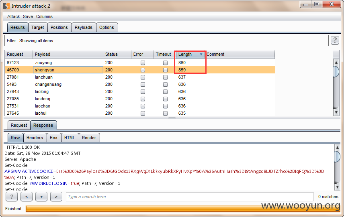Toggle Error checkbox for lanchuan row
The height and width of the screenshot is (217, 344).
coord(143,77)
